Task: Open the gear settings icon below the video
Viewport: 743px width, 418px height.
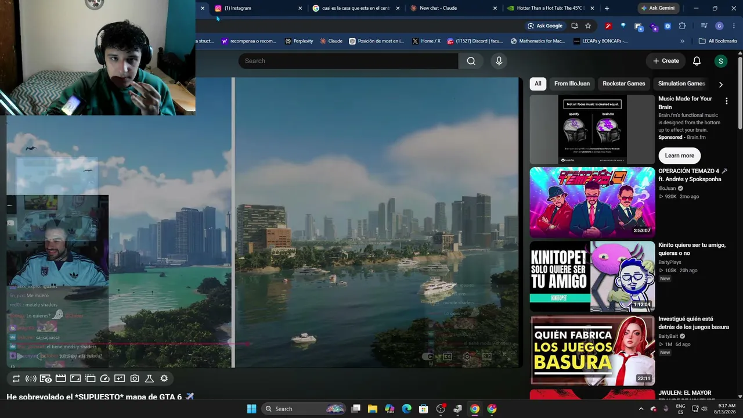Action: click(164, 379)
